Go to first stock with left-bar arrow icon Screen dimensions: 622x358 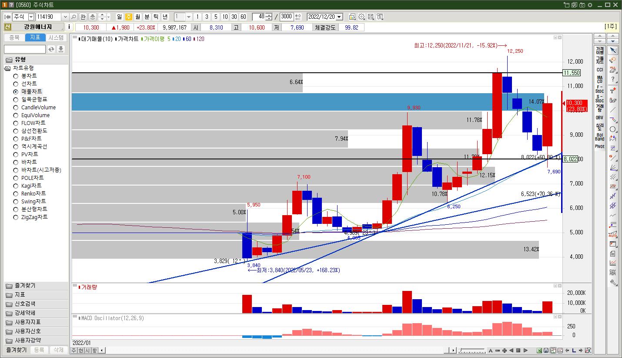[x=7, y=17]
